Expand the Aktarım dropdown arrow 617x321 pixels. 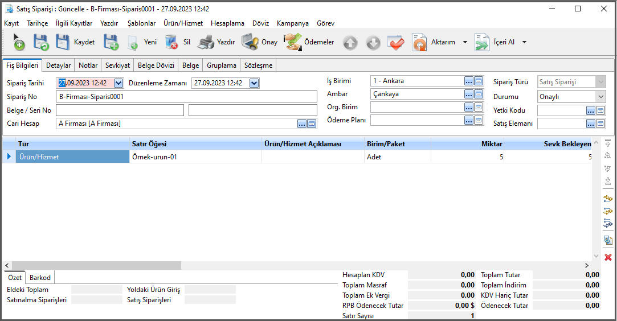(465, 42)
